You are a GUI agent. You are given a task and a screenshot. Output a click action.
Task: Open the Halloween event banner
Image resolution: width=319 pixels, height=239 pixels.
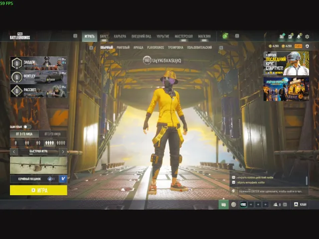[x=286, y=89]
